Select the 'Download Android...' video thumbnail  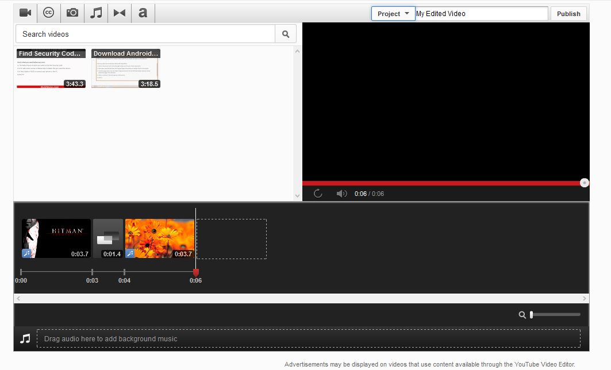pos(126,68)
